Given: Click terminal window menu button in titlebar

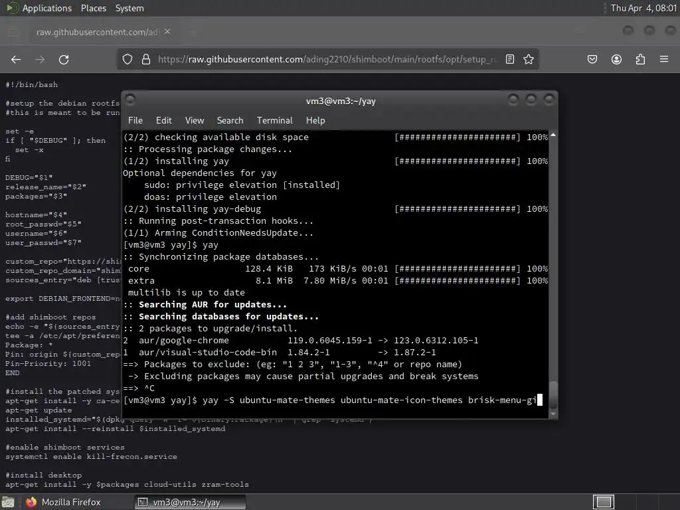Looking at the screenshot, I should [131, 100].
